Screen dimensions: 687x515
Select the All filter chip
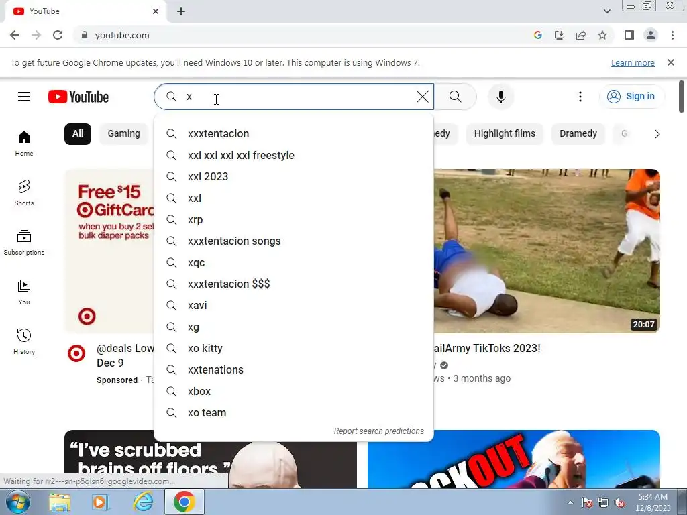click(x=78, y=133)
